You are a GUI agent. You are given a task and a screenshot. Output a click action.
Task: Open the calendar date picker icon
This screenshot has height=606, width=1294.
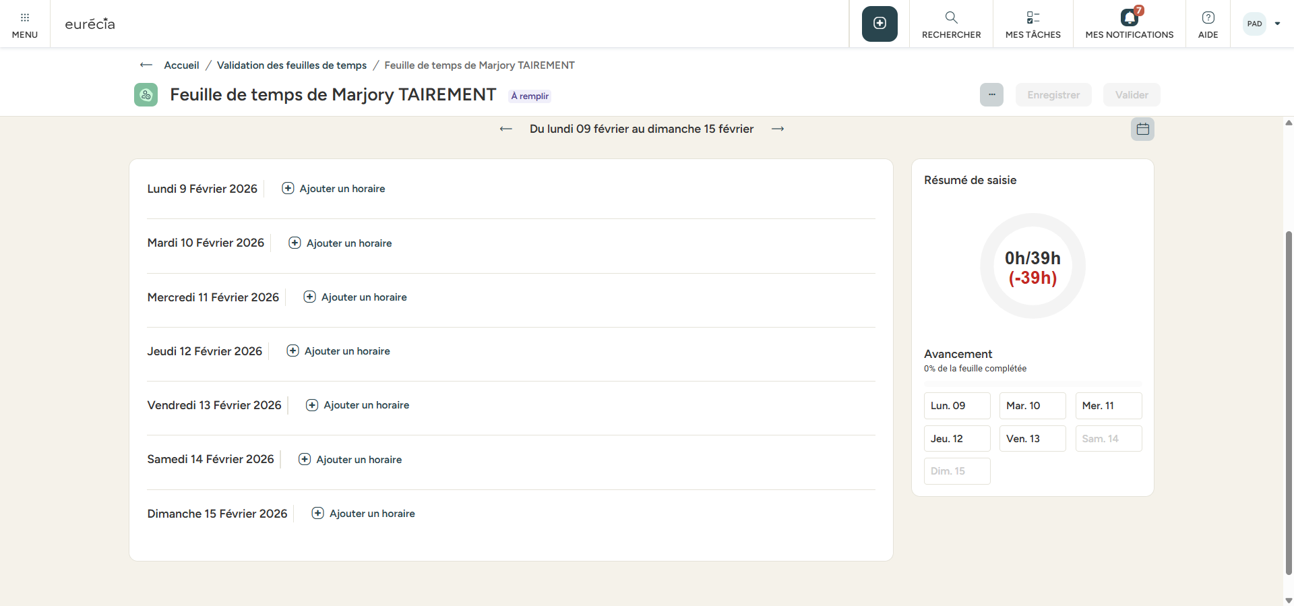click(x=1142, y=129)
